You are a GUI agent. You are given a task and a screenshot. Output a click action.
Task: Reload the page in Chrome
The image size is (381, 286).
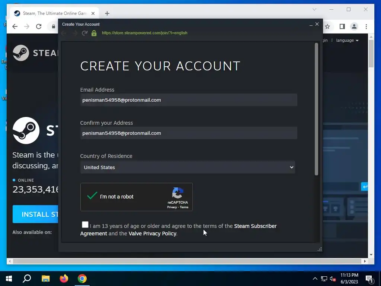coord(39,26)
